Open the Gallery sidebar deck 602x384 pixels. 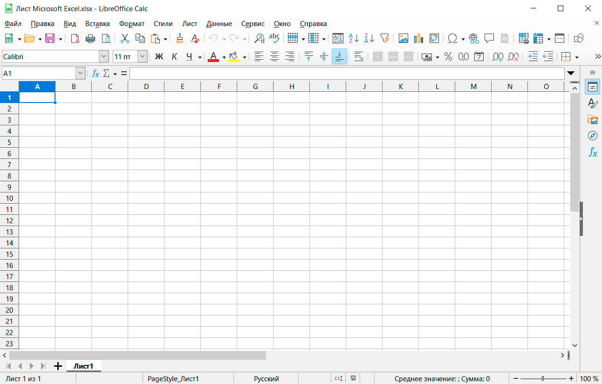(593, 119)
